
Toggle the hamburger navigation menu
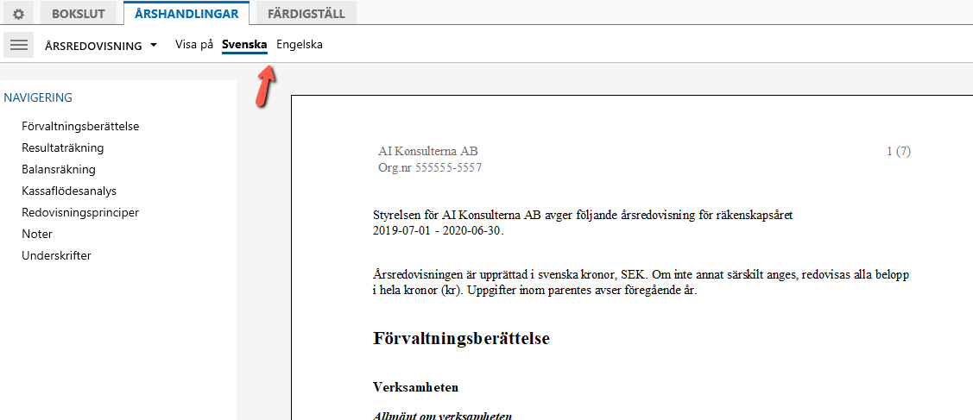coord(19,45)
